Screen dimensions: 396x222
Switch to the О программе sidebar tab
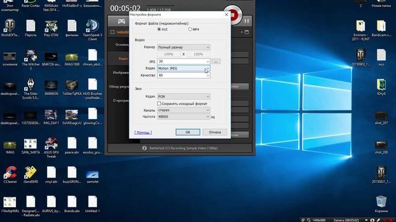click(x=119, y=101)
